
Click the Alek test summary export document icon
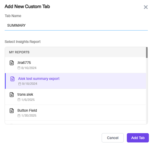coord(12,79)
